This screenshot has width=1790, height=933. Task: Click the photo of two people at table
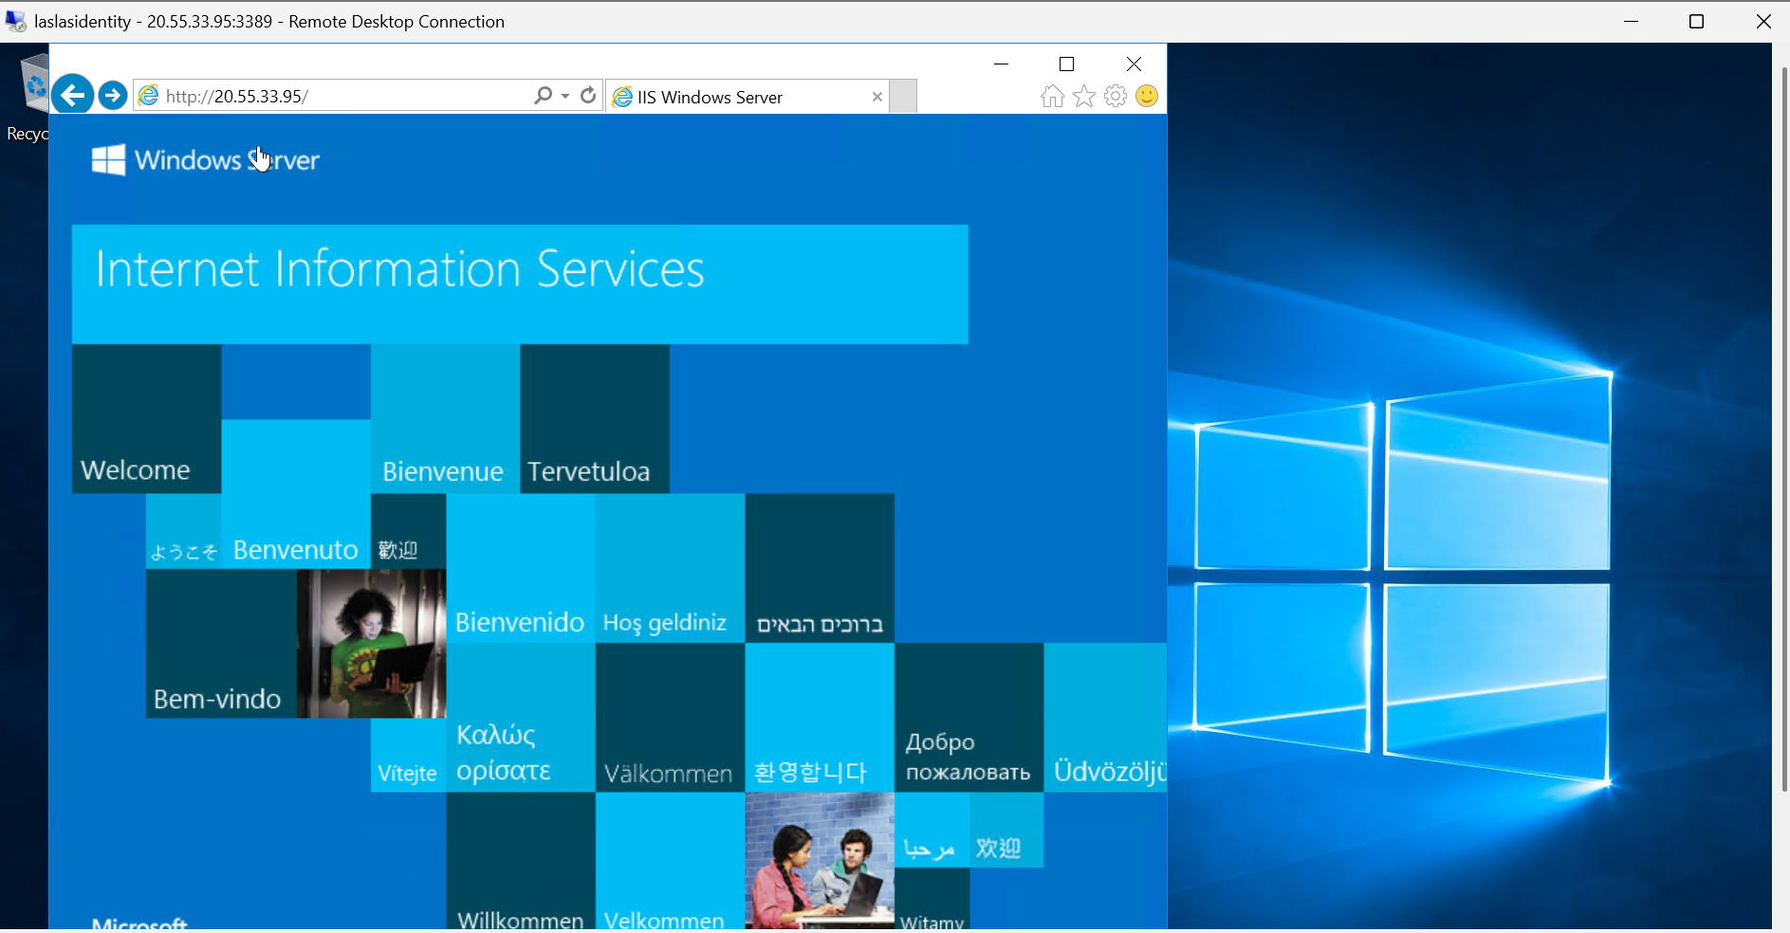(820, 861)
